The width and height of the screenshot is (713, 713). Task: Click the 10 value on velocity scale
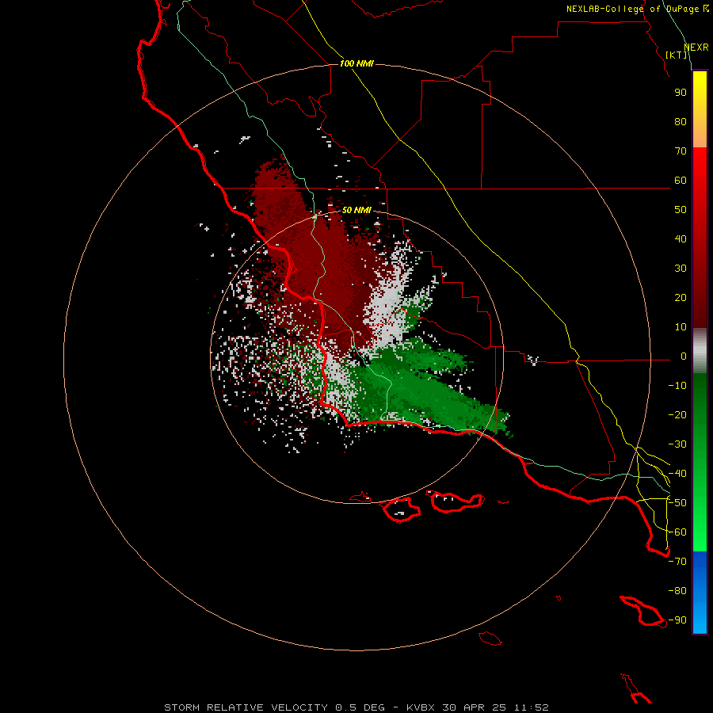(681, 327)
